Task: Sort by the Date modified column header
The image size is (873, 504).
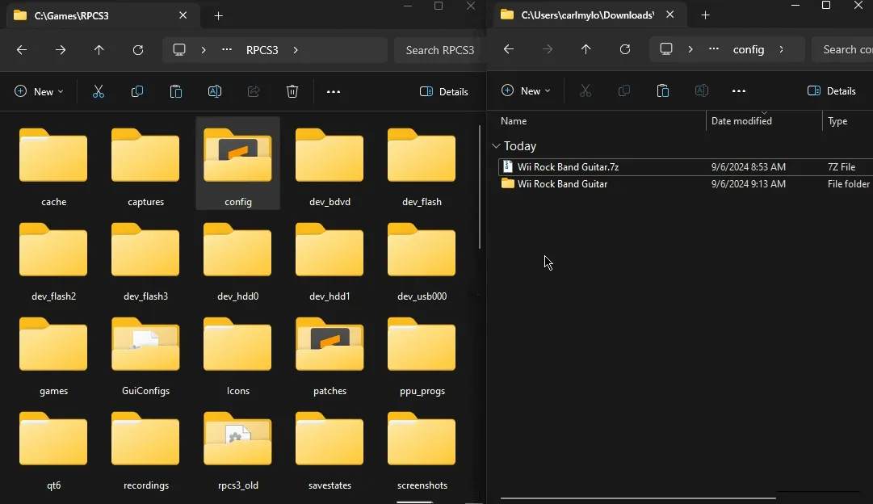Action: [741, 121]
